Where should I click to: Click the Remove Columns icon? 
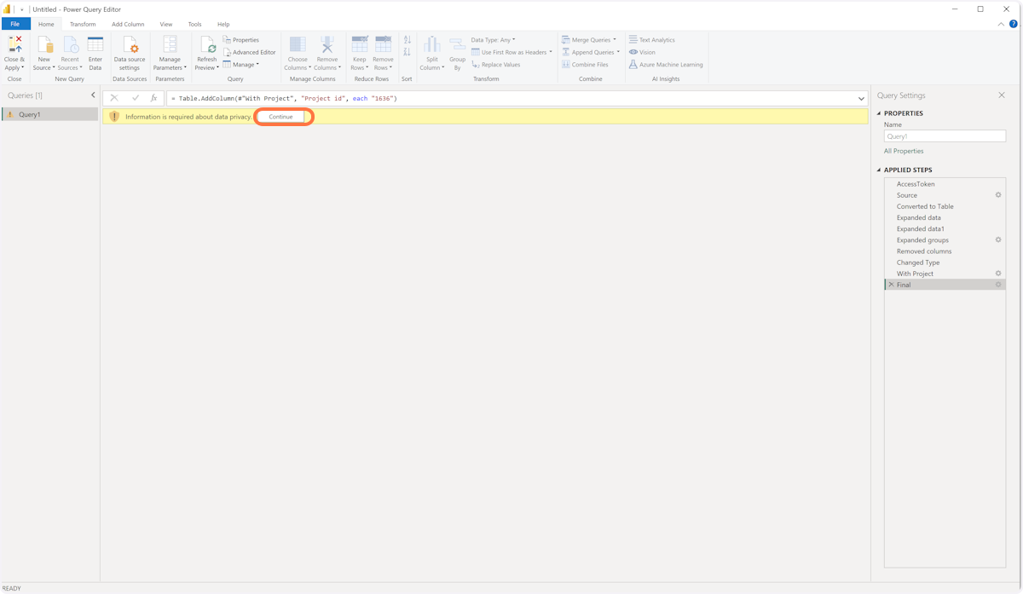tap(327, 44)
